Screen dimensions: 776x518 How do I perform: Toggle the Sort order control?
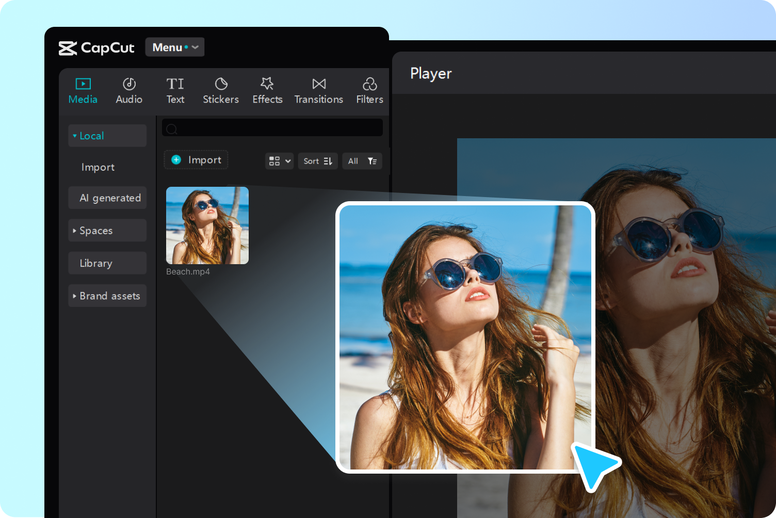(317, 161)
